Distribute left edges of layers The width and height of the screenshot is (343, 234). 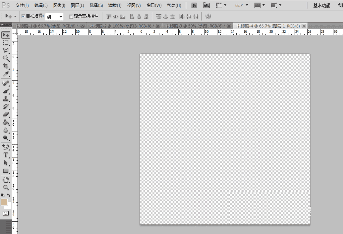tap(182, 16)
